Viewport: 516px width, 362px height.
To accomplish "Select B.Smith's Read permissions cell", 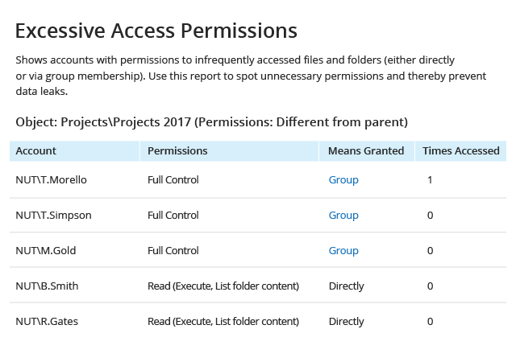I will [x=223, y=286].
